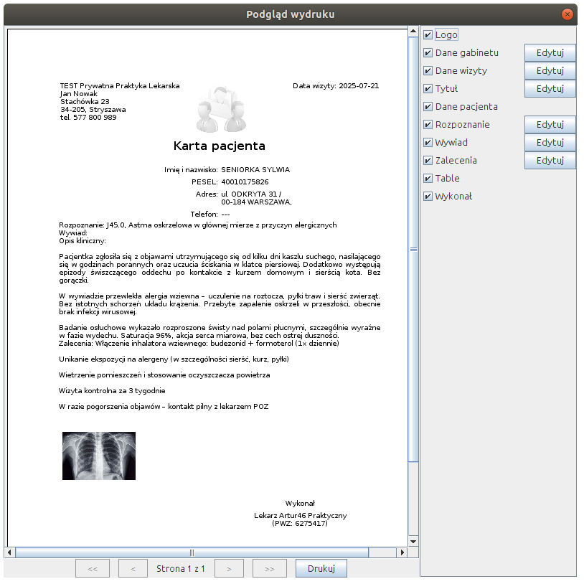584x584 pixels.
Task: Toggle the Wykonał checkbox
Action: [428, 197]
